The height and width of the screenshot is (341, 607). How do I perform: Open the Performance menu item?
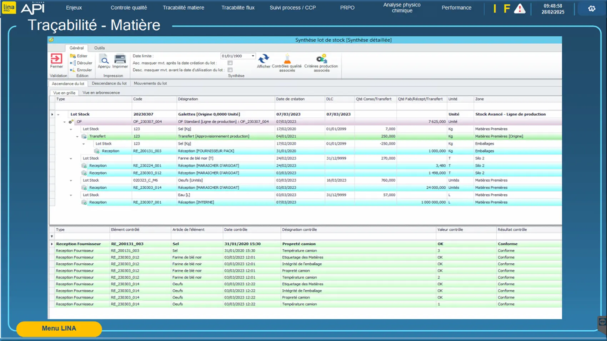pos(456,7)
